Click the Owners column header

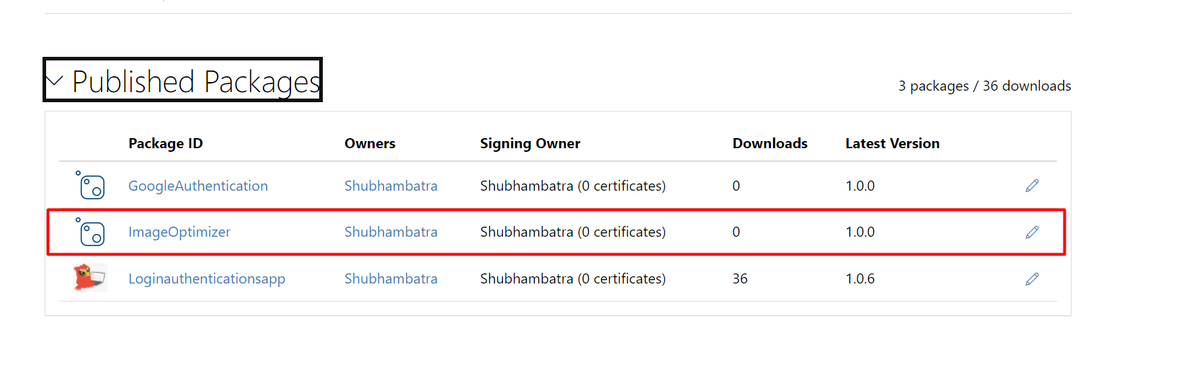coord(370,143)
